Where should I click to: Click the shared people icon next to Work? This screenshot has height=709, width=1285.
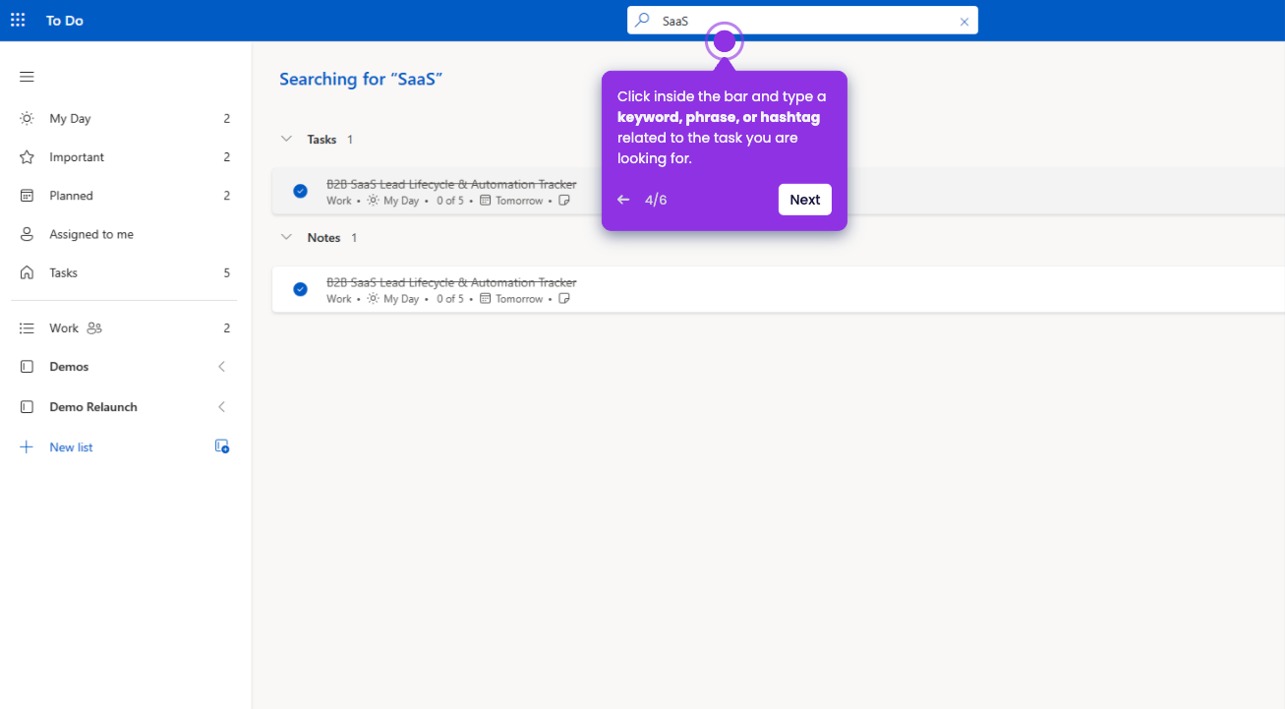[x=94, y=328]
